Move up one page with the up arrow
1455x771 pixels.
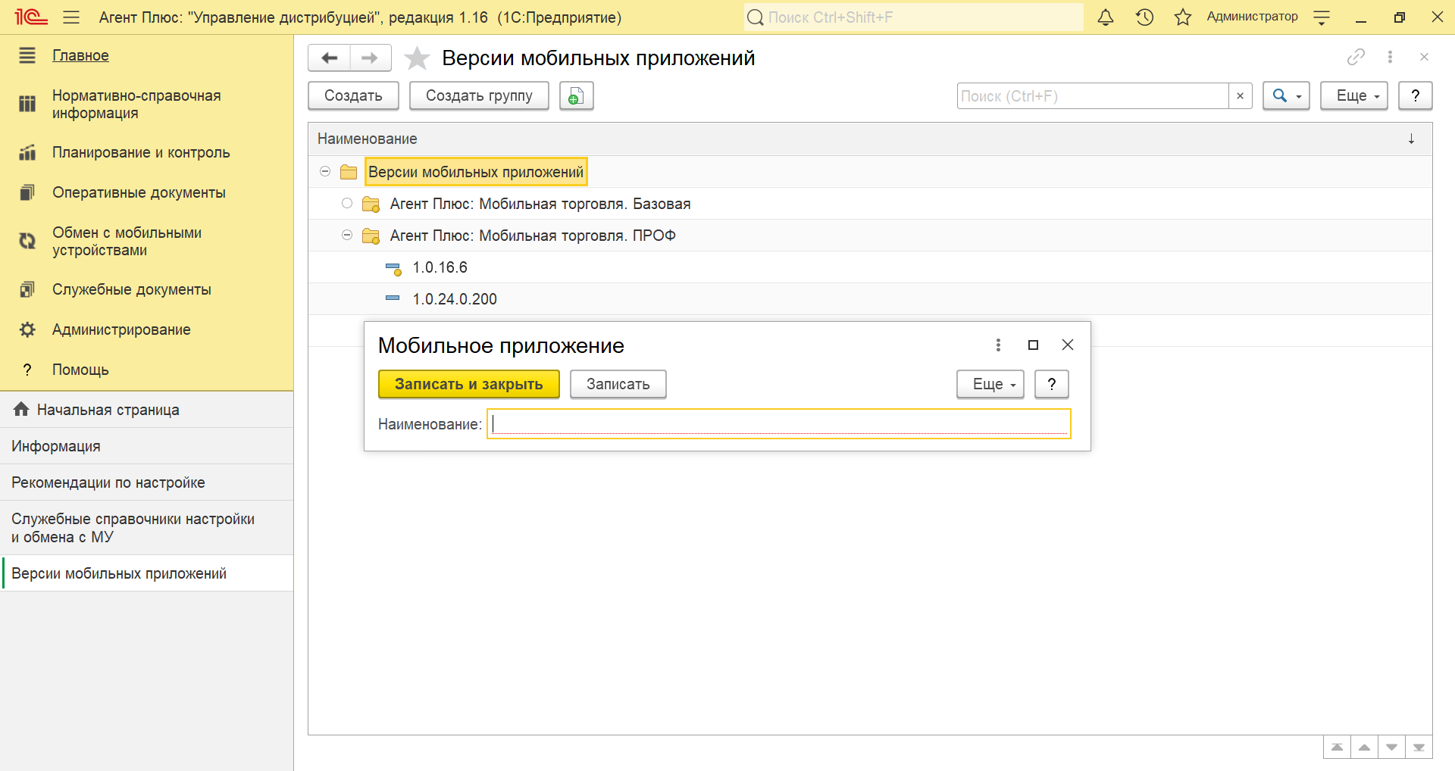coord(1364,747)
